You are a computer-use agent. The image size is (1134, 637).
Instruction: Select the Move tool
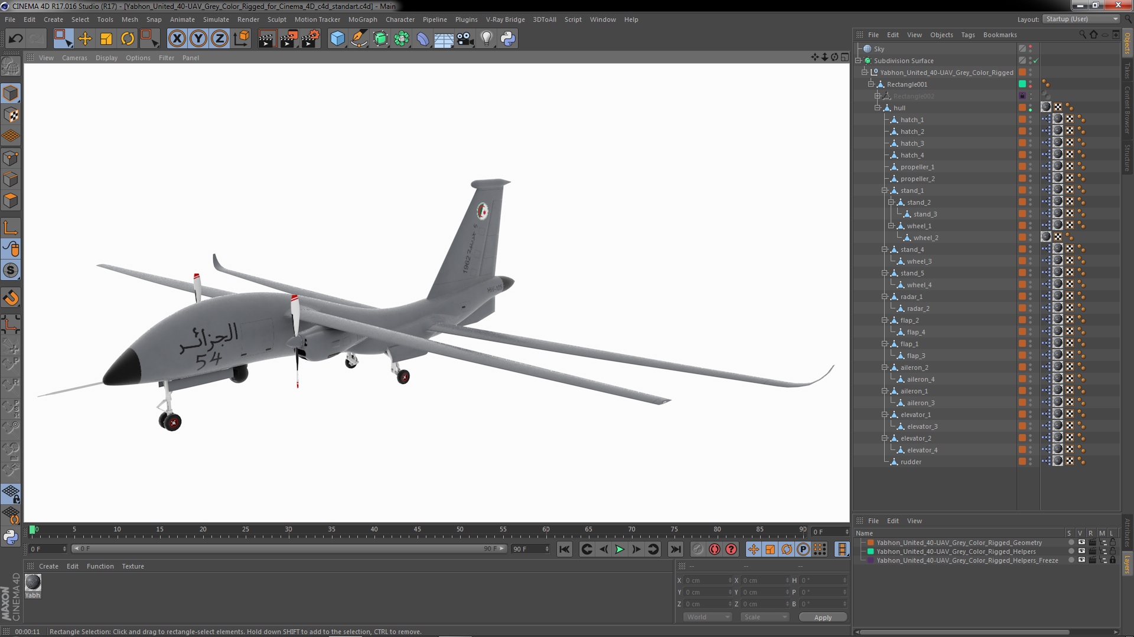click(85, 39)
